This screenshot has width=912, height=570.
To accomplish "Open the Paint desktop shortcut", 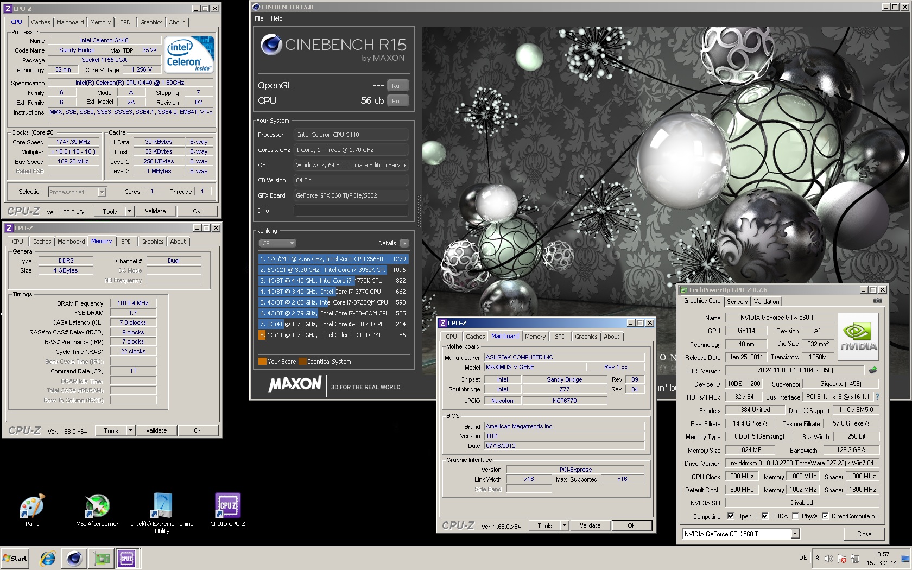I will coord(32,510).
